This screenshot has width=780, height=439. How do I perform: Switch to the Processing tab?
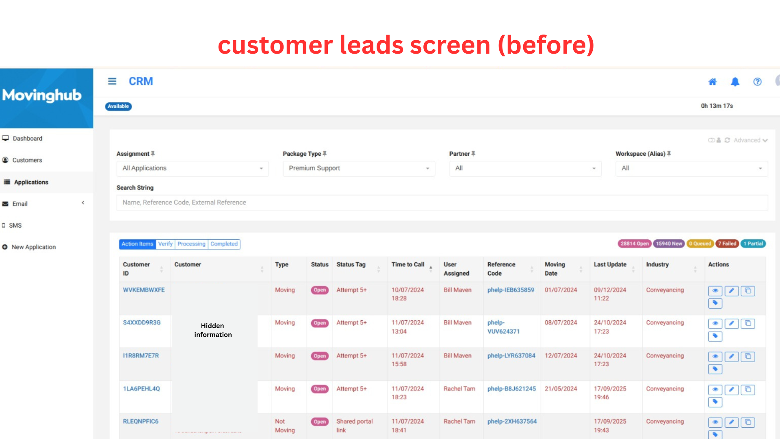pyautogui.click(x=191, y=244)
